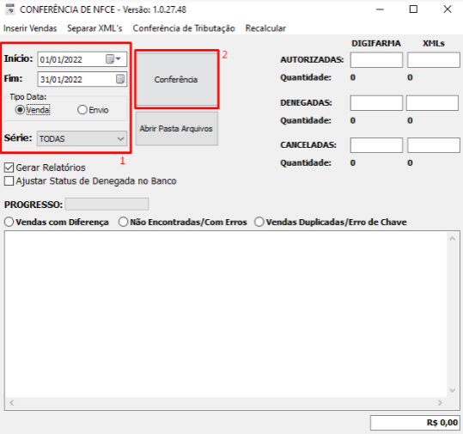The height and width of the screenshot is (434, 463).
Task: Enable Ajustar Status de Denegada no Banco
Action: (9, 180)
